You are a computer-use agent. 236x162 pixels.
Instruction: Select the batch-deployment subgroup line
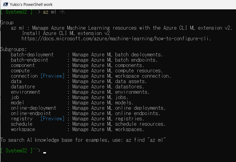tap(32, 54)
